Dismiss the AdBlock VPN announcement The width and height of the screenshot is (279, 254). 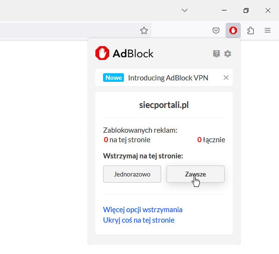point(226,78)
